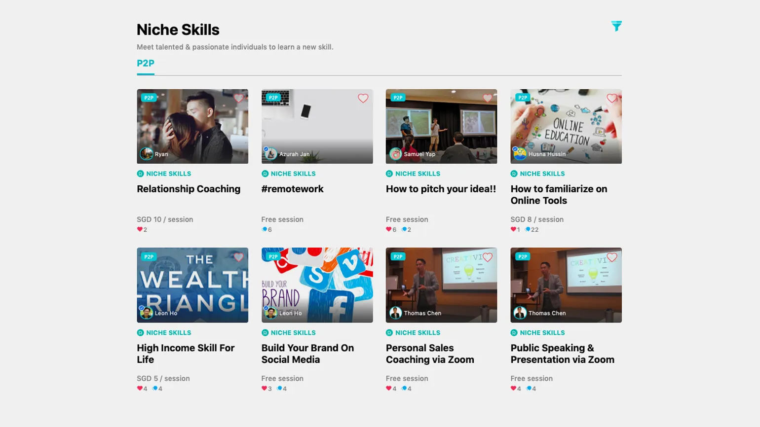Viewport: 760px width, 427px height.
Task: Click Azurah Jan's profile avatar
Action: point(270,154)
